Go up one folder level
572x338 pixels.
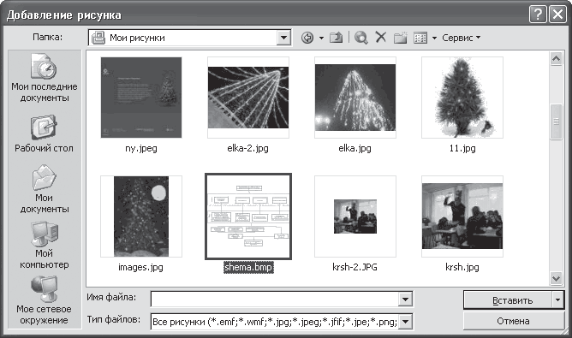(336, 38)
